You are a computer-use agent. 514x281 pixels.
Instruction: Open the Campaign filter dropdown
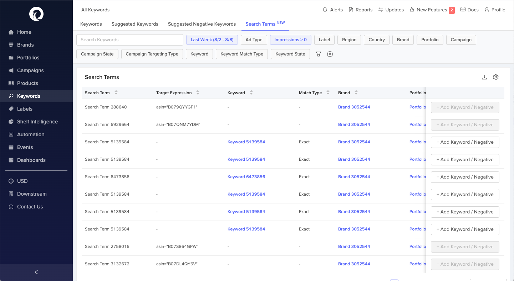tap(461, 40)
